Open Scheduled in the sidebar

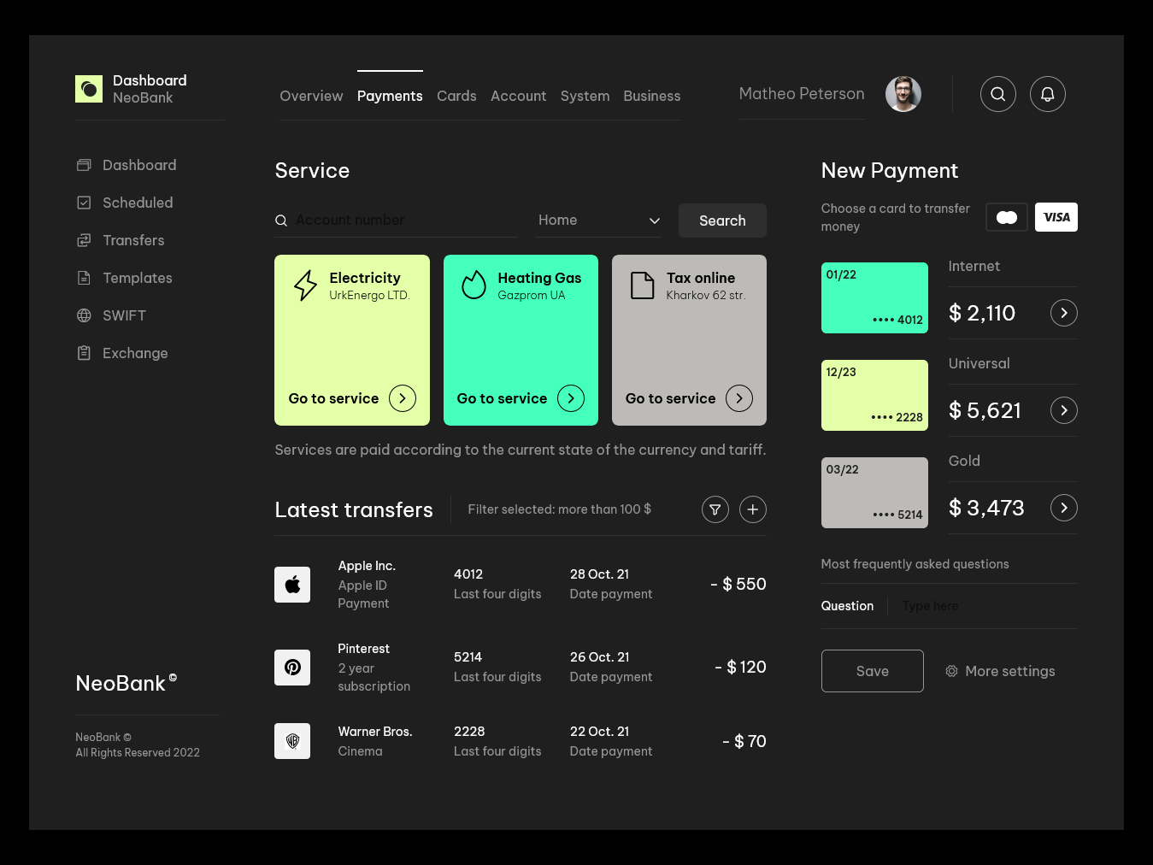coord(137,203)
